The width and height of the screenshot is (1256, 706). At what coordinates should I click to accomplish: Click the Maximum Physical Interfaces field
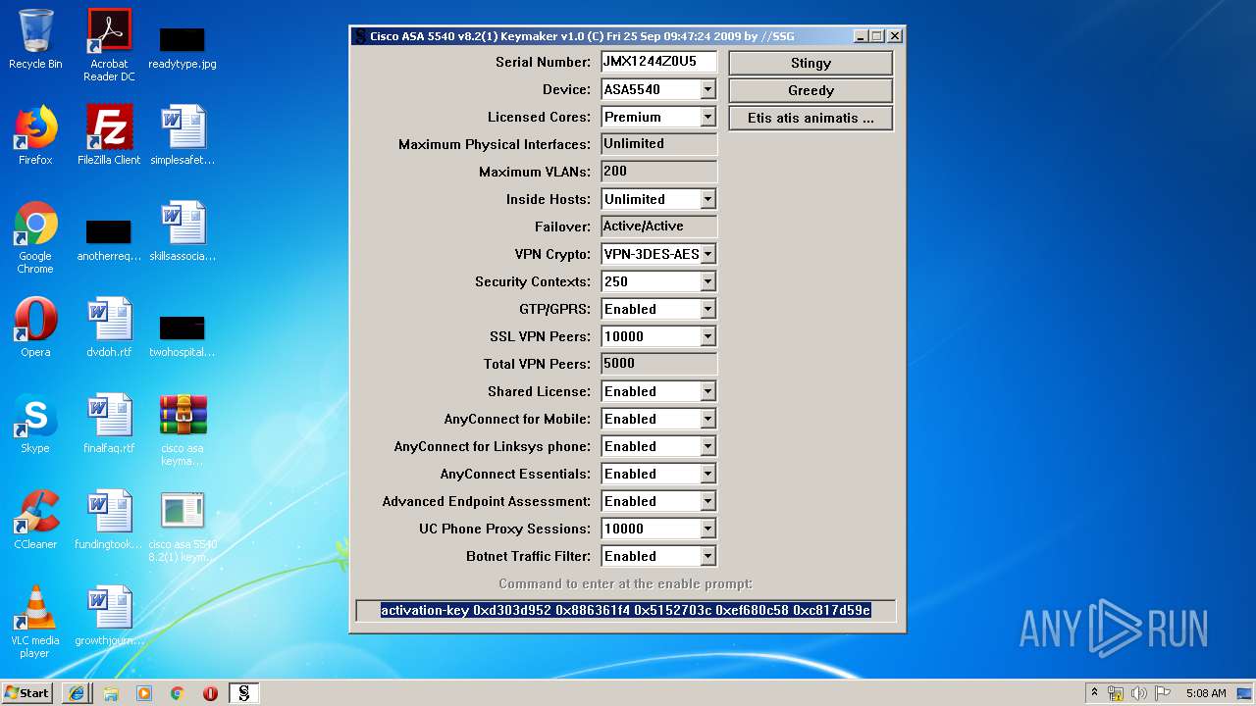pyautogui.click(x=658, y=144)
